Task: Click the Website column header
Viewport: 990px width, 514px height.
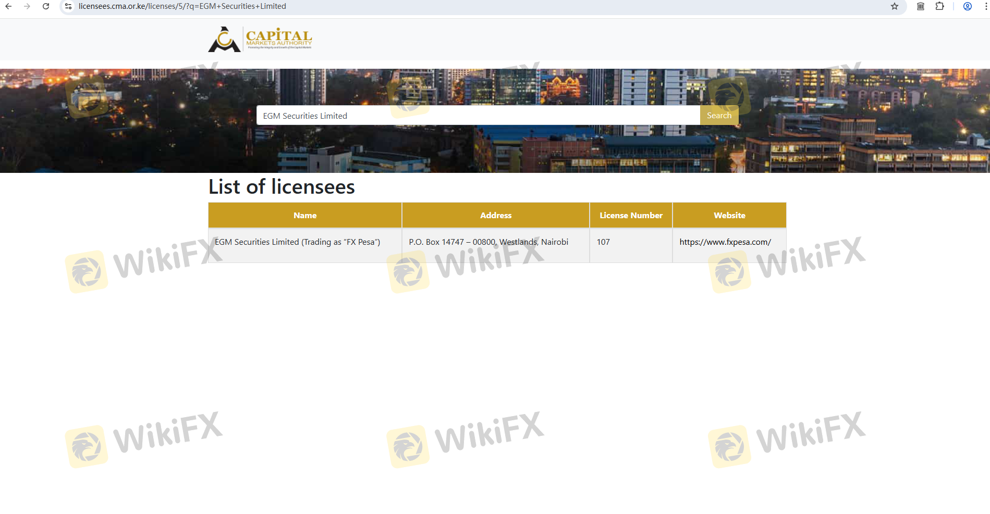Action: pos(729,216)
